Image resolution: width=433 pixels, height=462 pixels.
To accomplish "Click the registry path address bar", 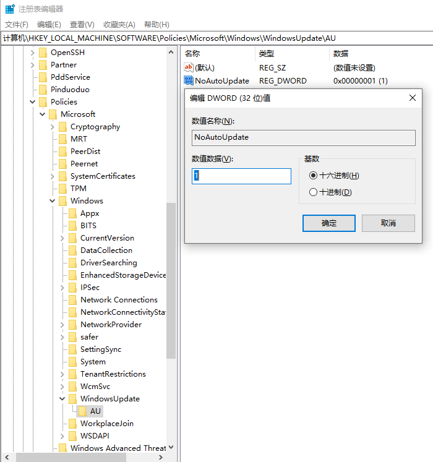I will tap(216, 38).
